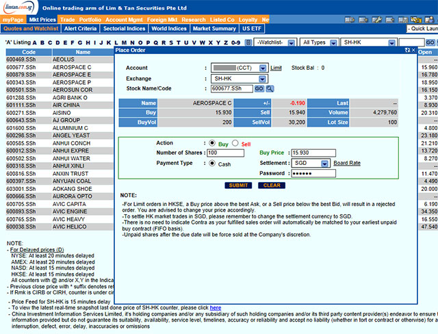This screenshot has width=438, height=334.
Task: Sort by the Code column header
Action: pos(29,52)
